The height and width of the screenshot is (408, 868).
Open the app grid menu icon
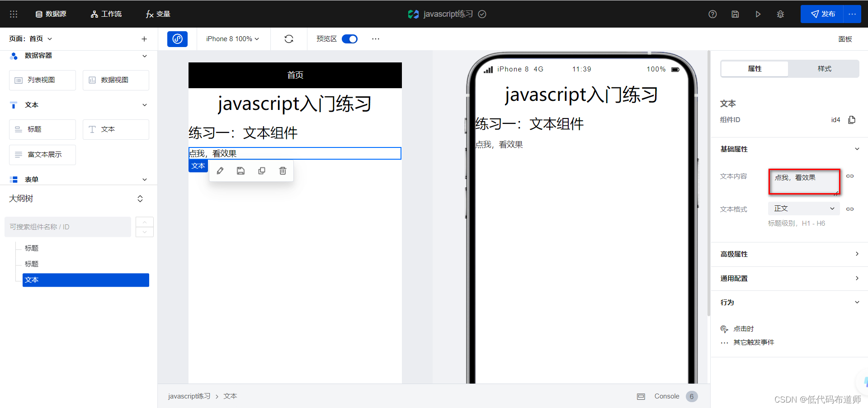[14, 14]
